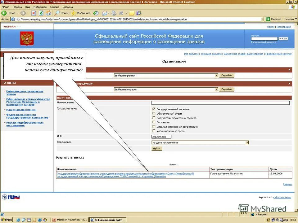Screen dimensions: 298x223
Task: Open the по дате поступления sorting dropdown
Action: [247, 142]
